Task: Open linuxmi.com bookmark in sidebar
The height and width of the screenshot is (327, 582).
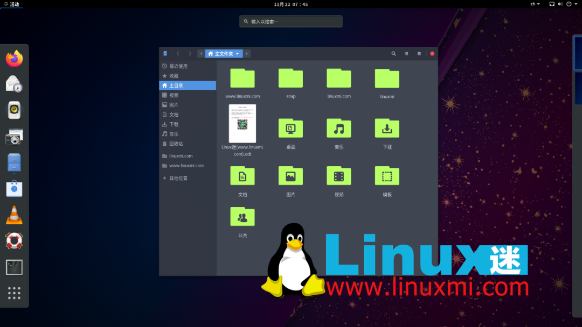Action: point(188,156)
